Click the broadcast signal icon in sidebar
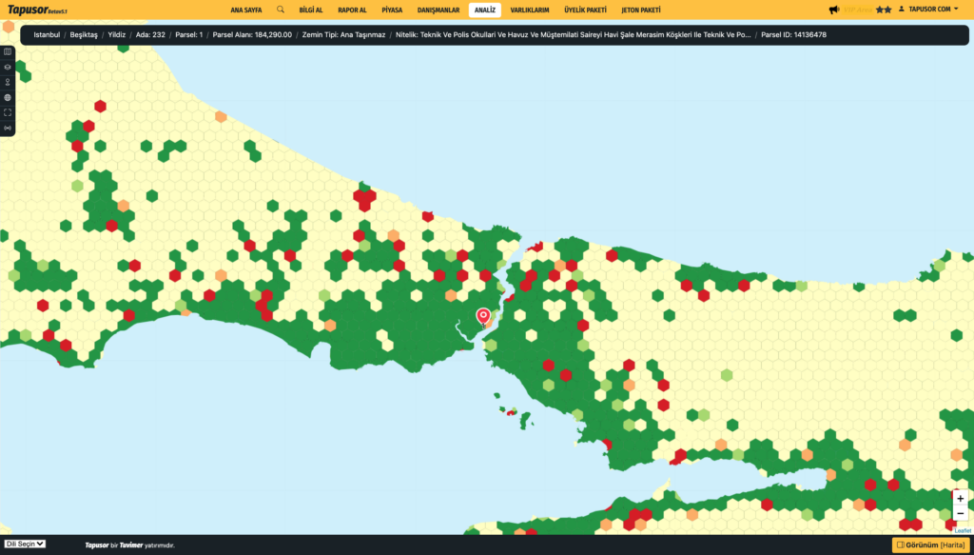The width and height of the screenshot is (974, 555). [x=8, y=128]
